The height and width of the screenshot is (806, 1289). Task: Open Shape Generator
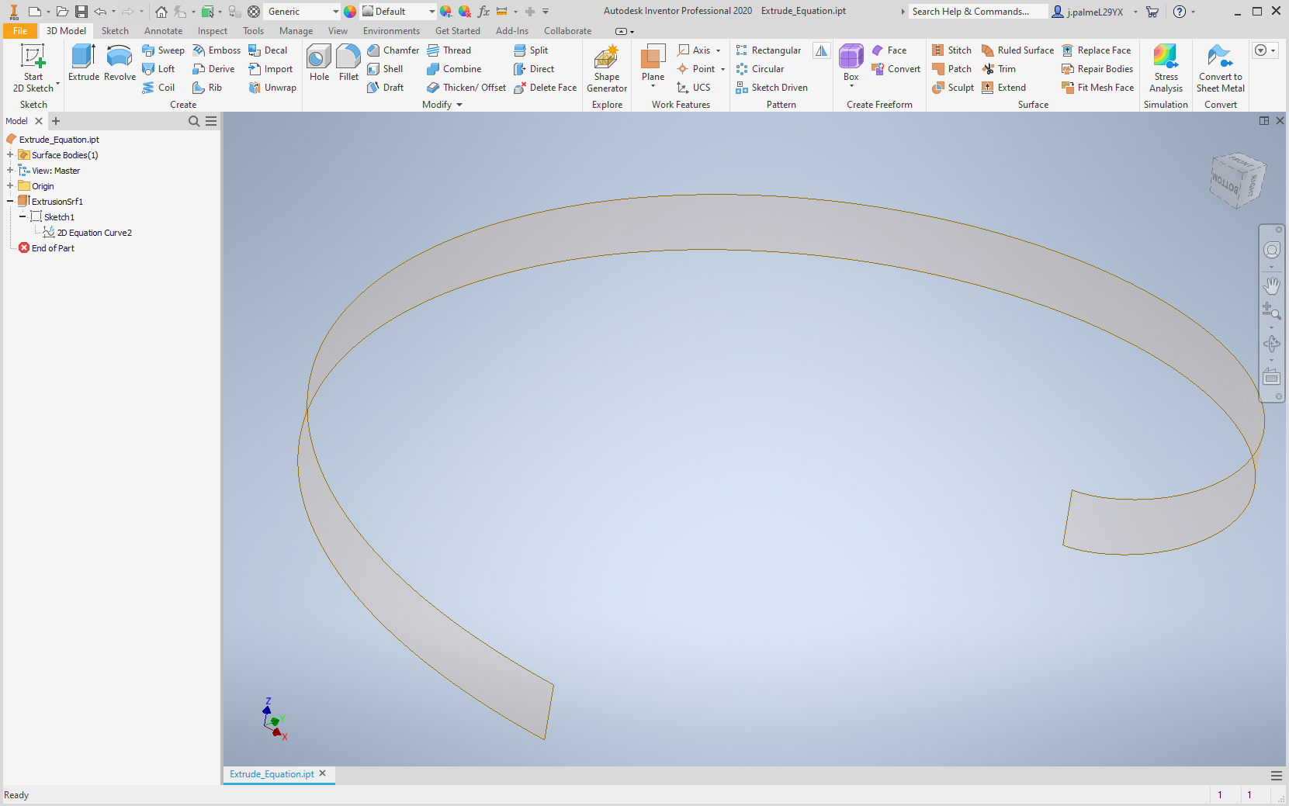coord(607,68)
